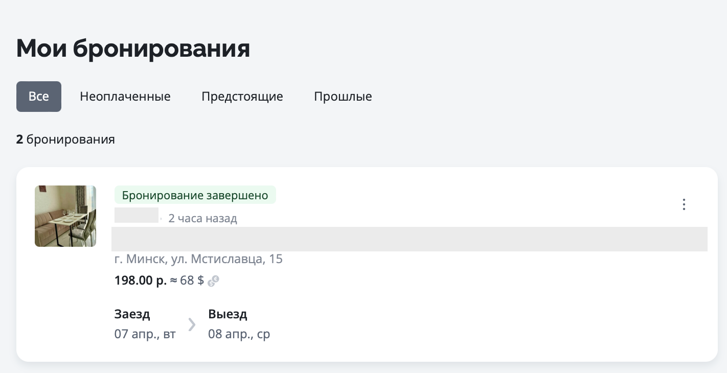Click the "Мои бронирования" page heading
Image resolution: width=727 pixels, height=373 pixels.
133,49
